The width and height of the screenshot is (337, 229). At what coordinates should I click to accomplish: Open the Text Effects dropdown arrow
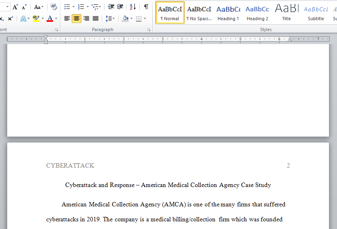[x=29, y=19]
